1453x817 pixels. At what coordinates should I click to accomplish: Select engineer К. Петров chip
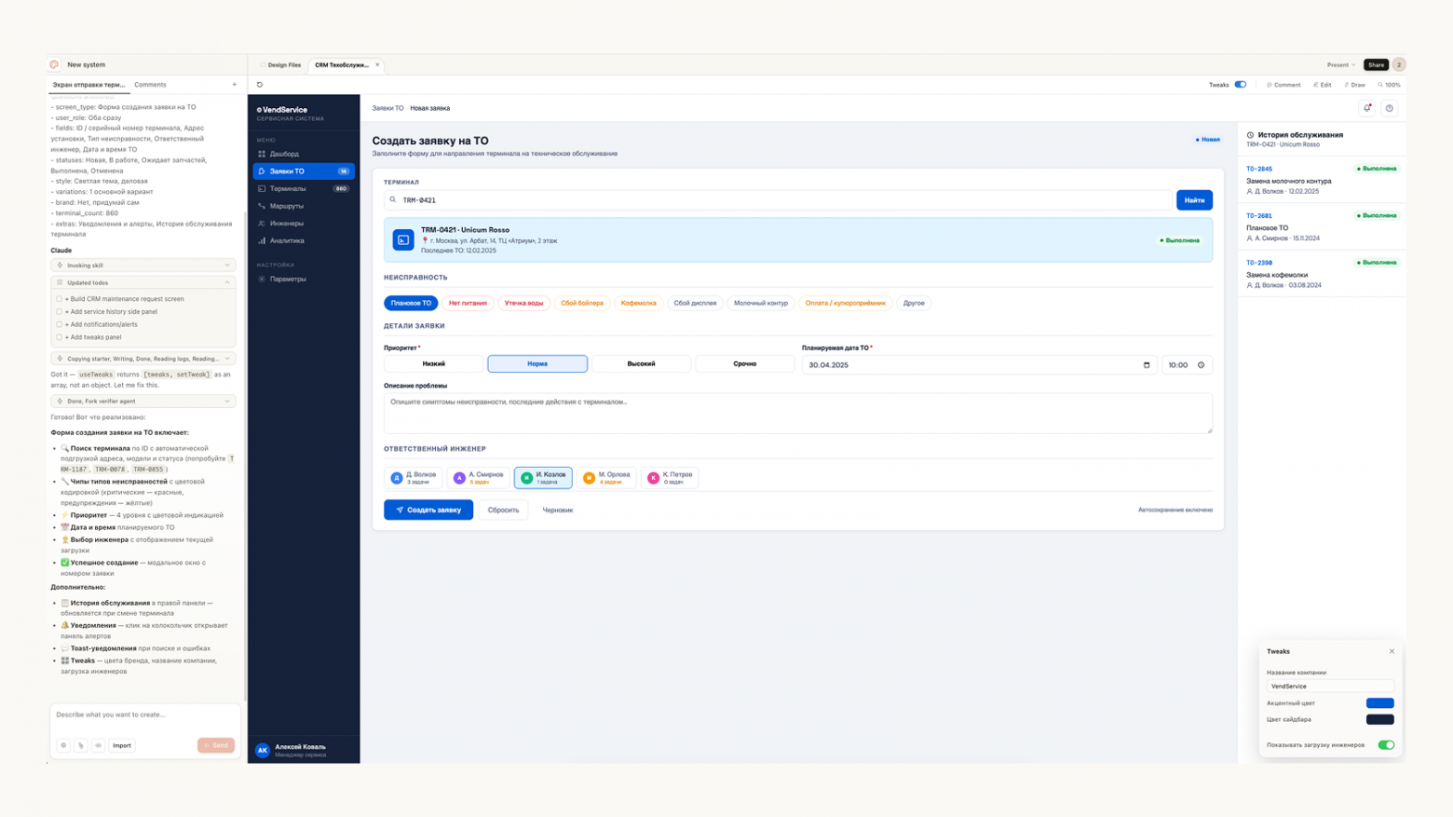pyautogui.click(x=670, y=478)
